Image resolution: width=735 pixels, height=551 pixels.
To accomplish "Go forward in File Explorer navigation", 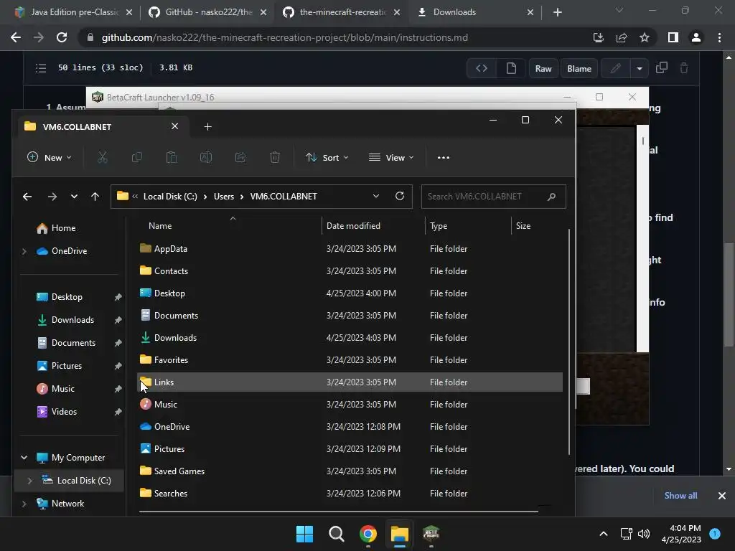I will [x=52, y=197].
